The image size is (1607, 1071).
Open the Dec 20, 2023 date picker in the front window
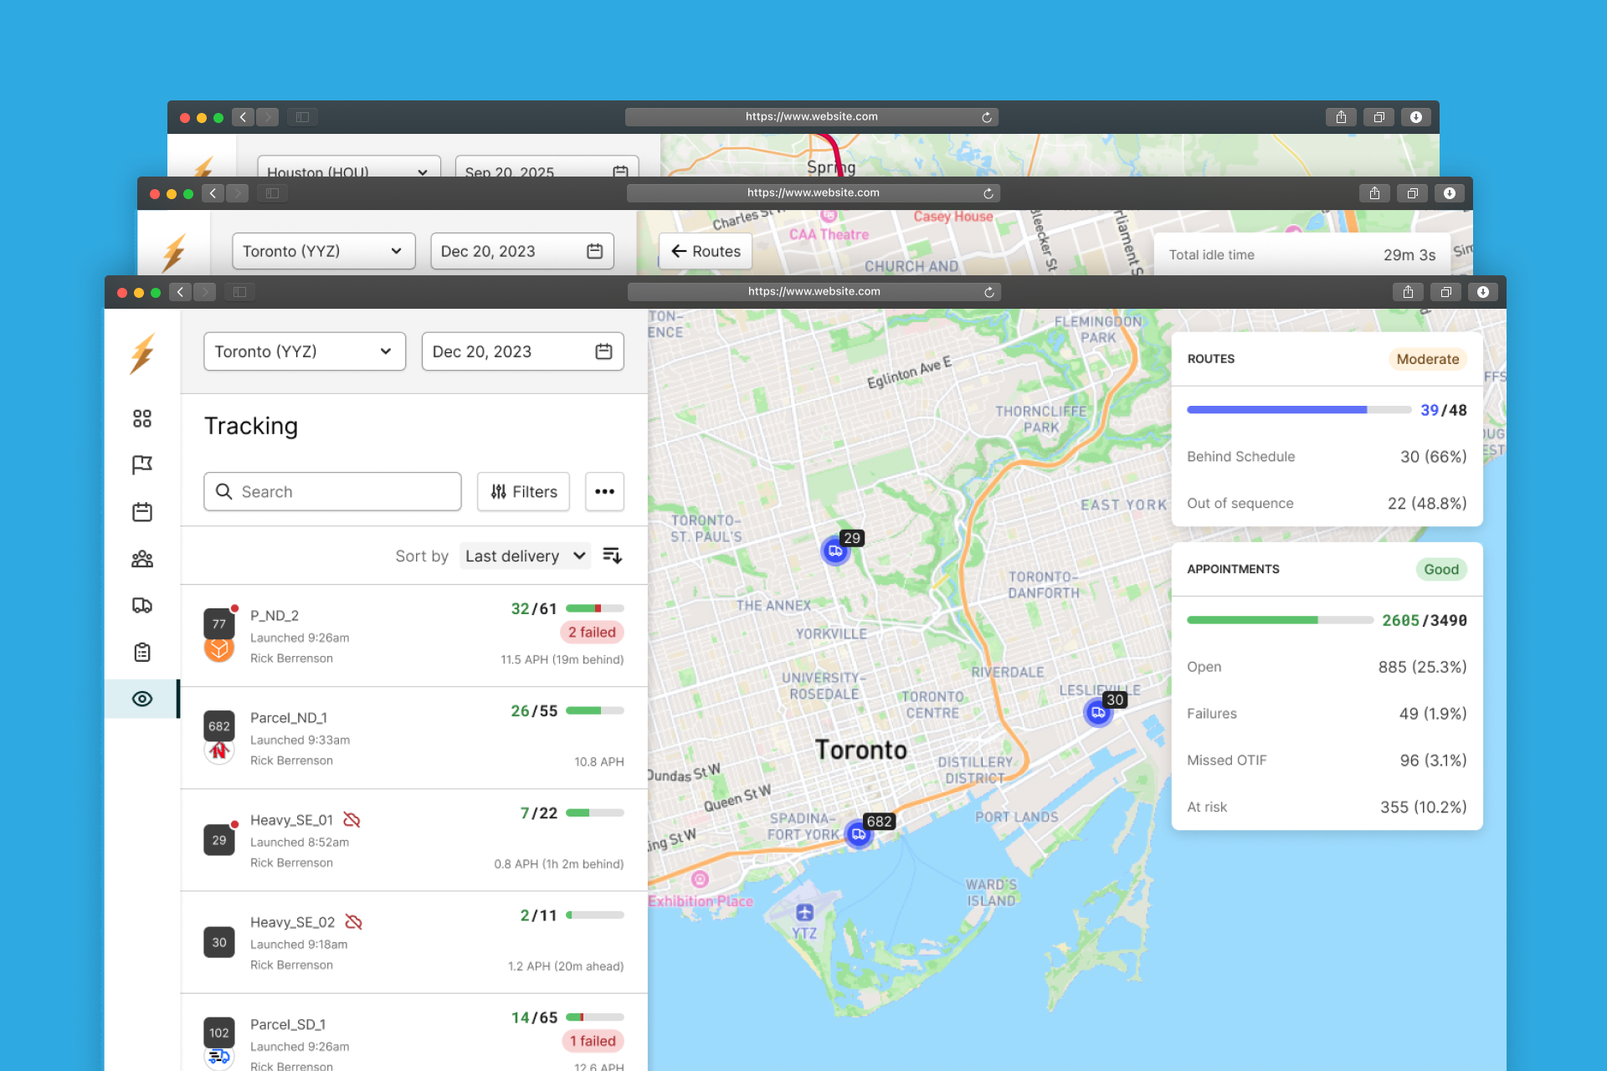522,351
